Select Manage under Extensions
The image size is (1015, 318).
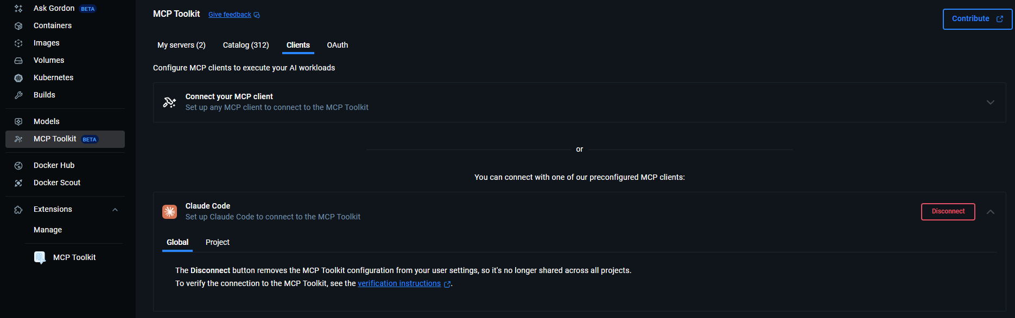click(48, 230)
